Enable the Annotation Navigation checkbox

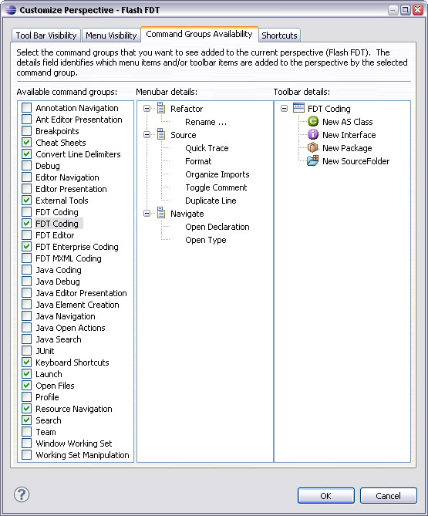27,108
